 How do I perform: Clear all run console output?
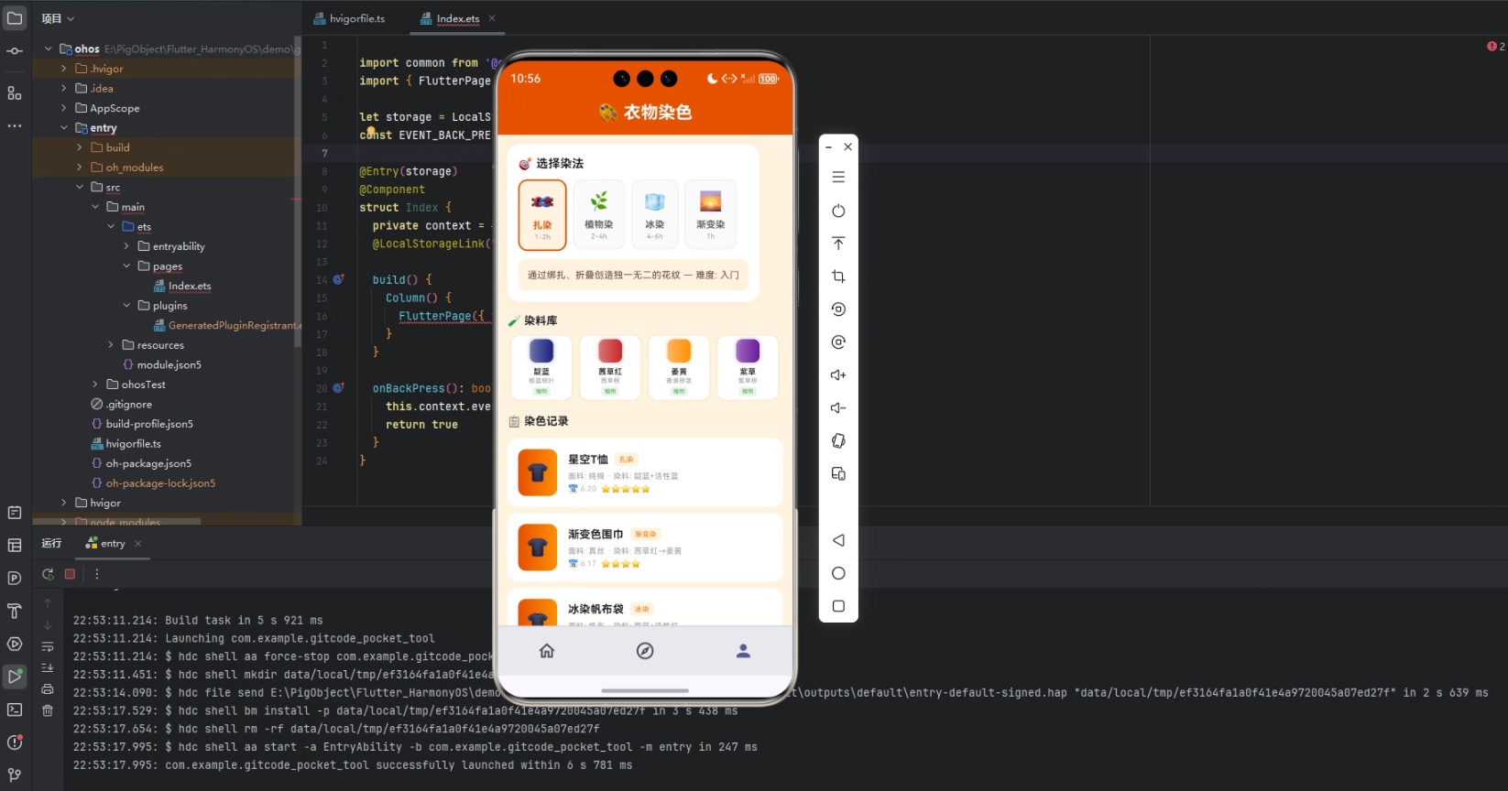click(48, 710)
